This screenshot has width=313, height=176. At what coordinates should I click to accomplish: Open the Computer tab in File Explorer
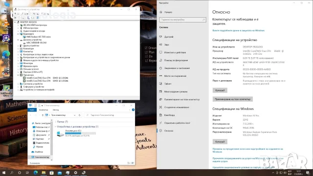tap(44, 110)
